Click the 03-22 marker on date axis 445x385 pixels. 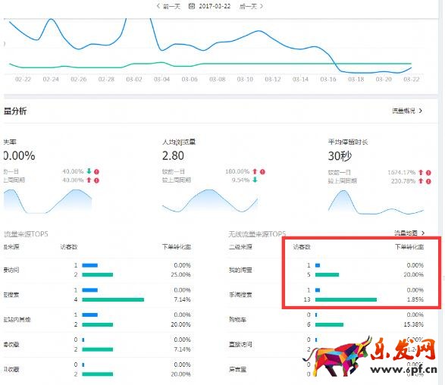(411, 79)
